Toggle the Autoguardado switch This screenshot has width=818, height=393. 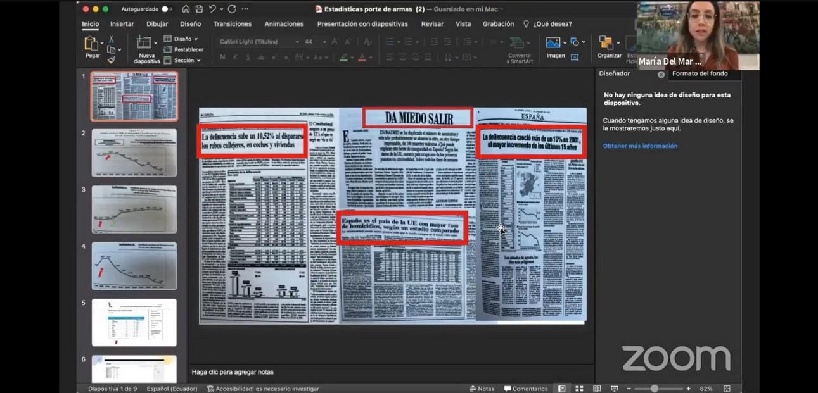tap(167, 9)
